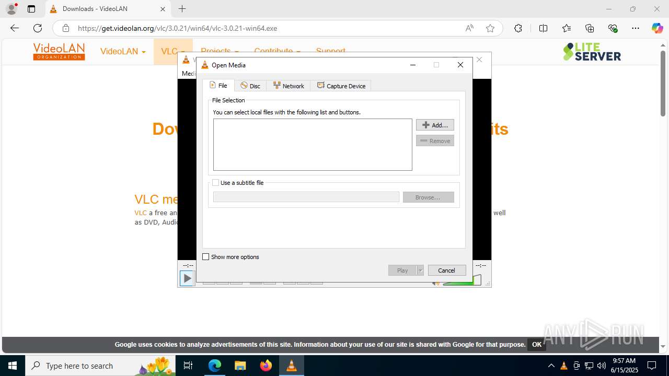Switch to the Disc tab
The image size is (669, 376).
pos(250,86)
